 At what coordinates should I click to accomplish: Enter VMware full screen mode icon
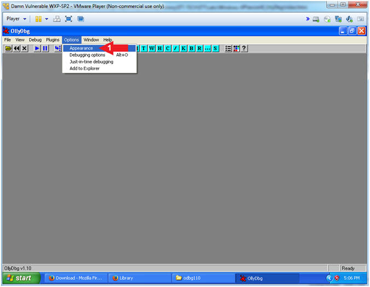coord(68,19)
